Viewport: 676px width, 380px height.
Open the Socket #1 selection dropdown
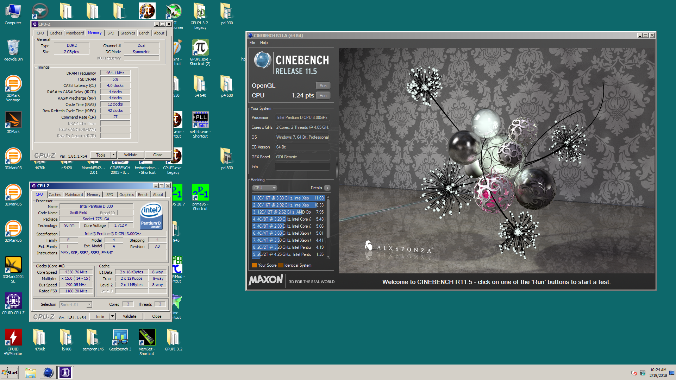76,305
